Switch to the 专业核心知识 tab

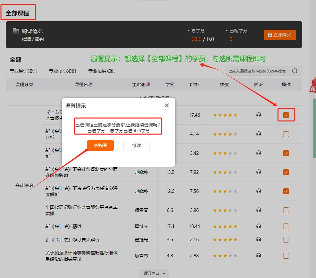(x=62, y=70)
